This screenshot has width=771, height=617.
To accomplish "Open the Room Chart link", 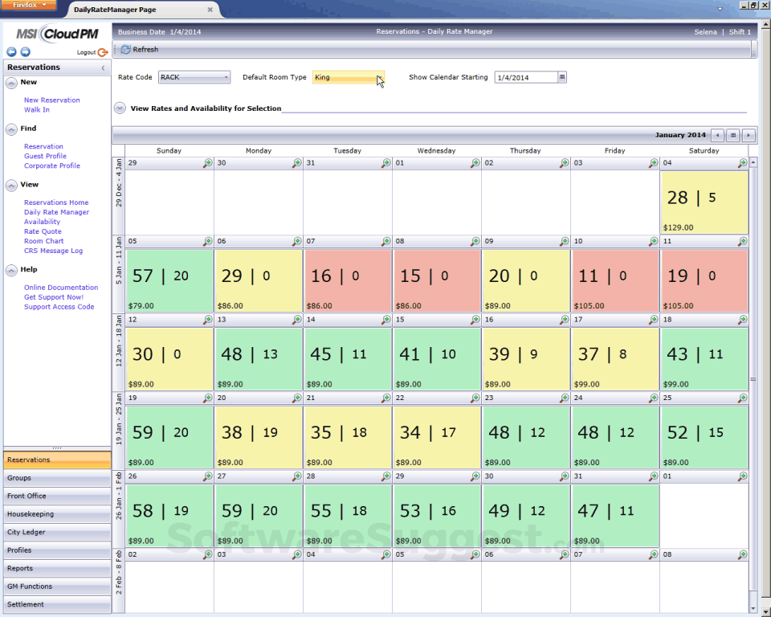I will [x=44, y=241].
